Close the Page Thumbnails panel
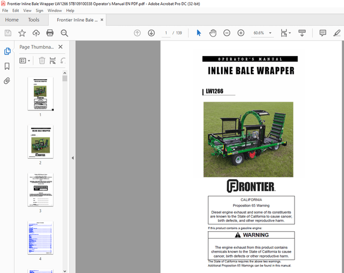 (x=60, y=47)
